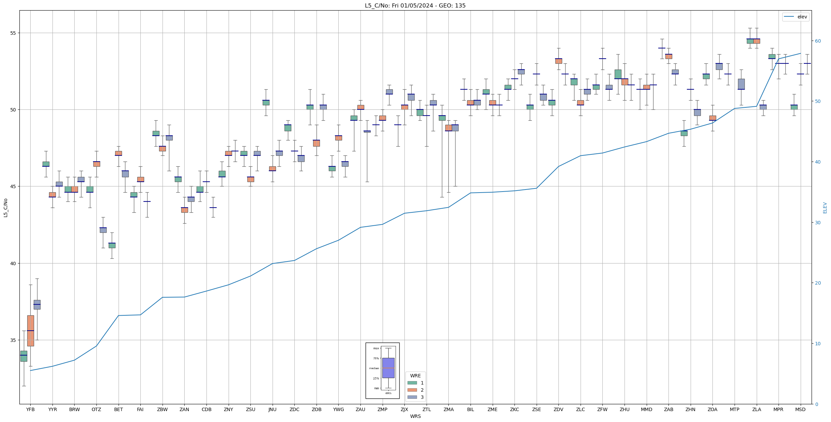Screen dimensions: 831x422
Task: Click the blue-gray WRE 3 legend swatch
Action: [x=412, y=397]
